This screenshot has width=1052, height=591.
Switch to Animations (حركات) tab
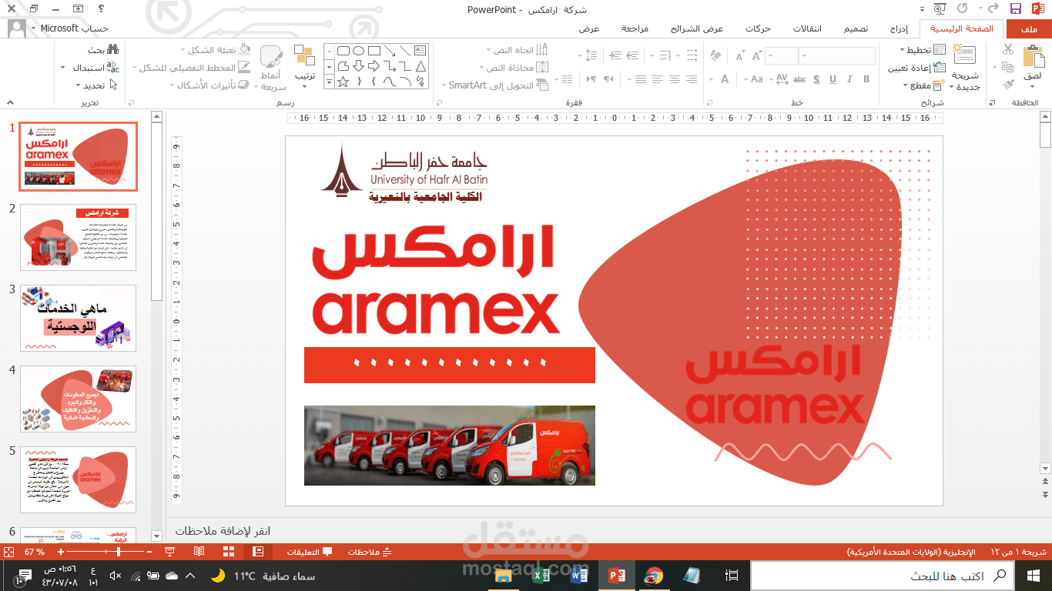click(758, 28)
